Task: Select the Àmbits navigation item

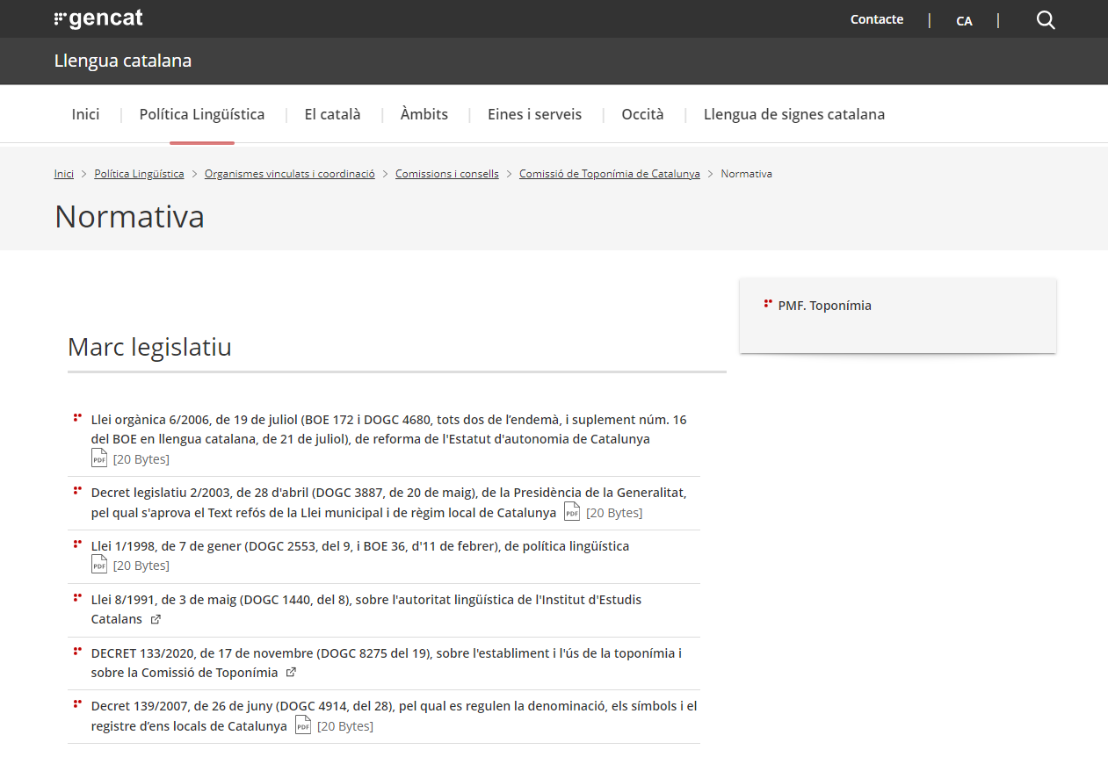Action: point(424,114)
